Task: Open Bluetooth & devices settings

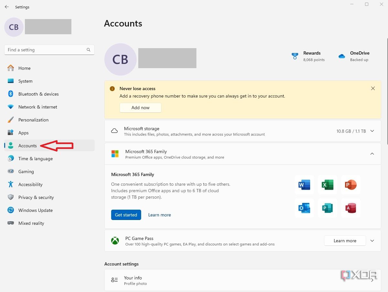Action: click(38, 94)
